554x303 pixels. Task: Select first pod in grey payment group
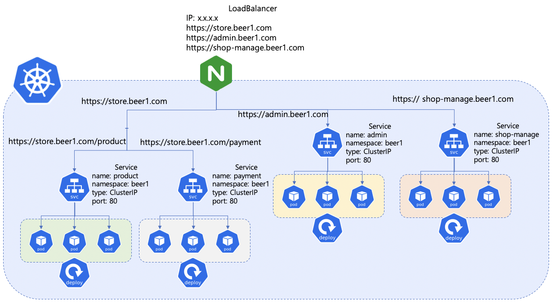tap(159, 241)
